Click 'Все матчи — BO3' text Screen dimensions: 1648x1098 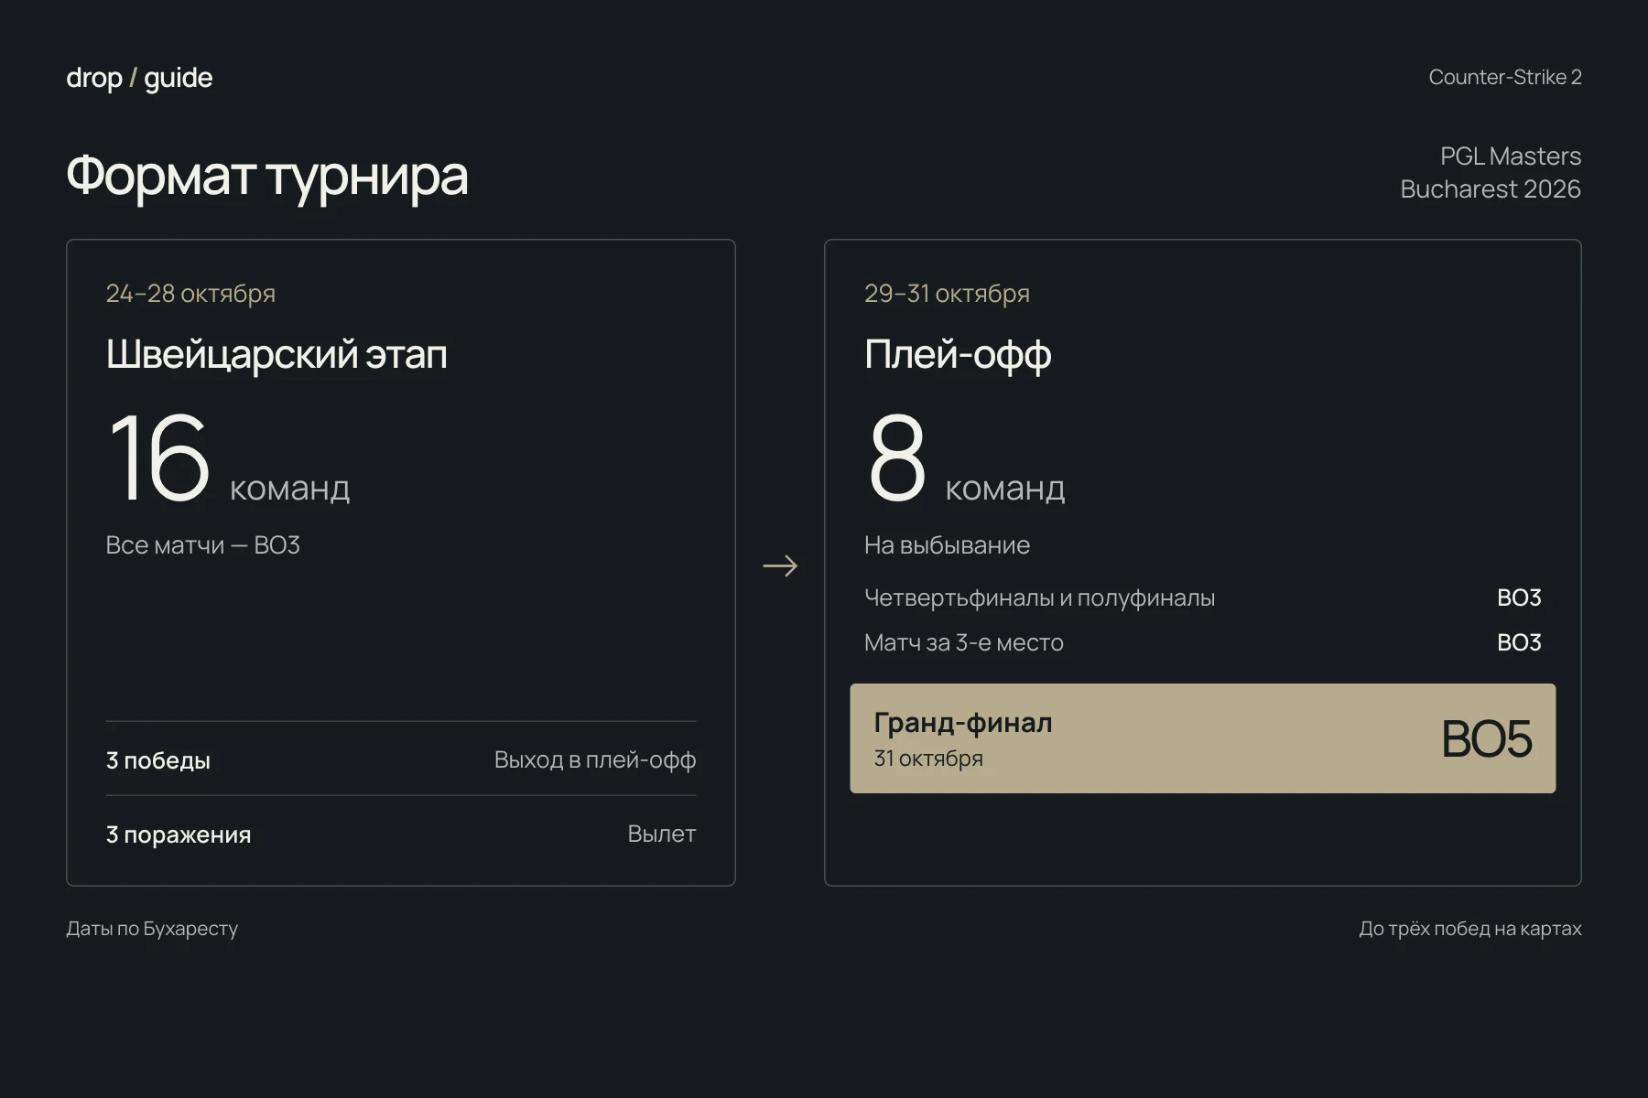pos(202,545)
